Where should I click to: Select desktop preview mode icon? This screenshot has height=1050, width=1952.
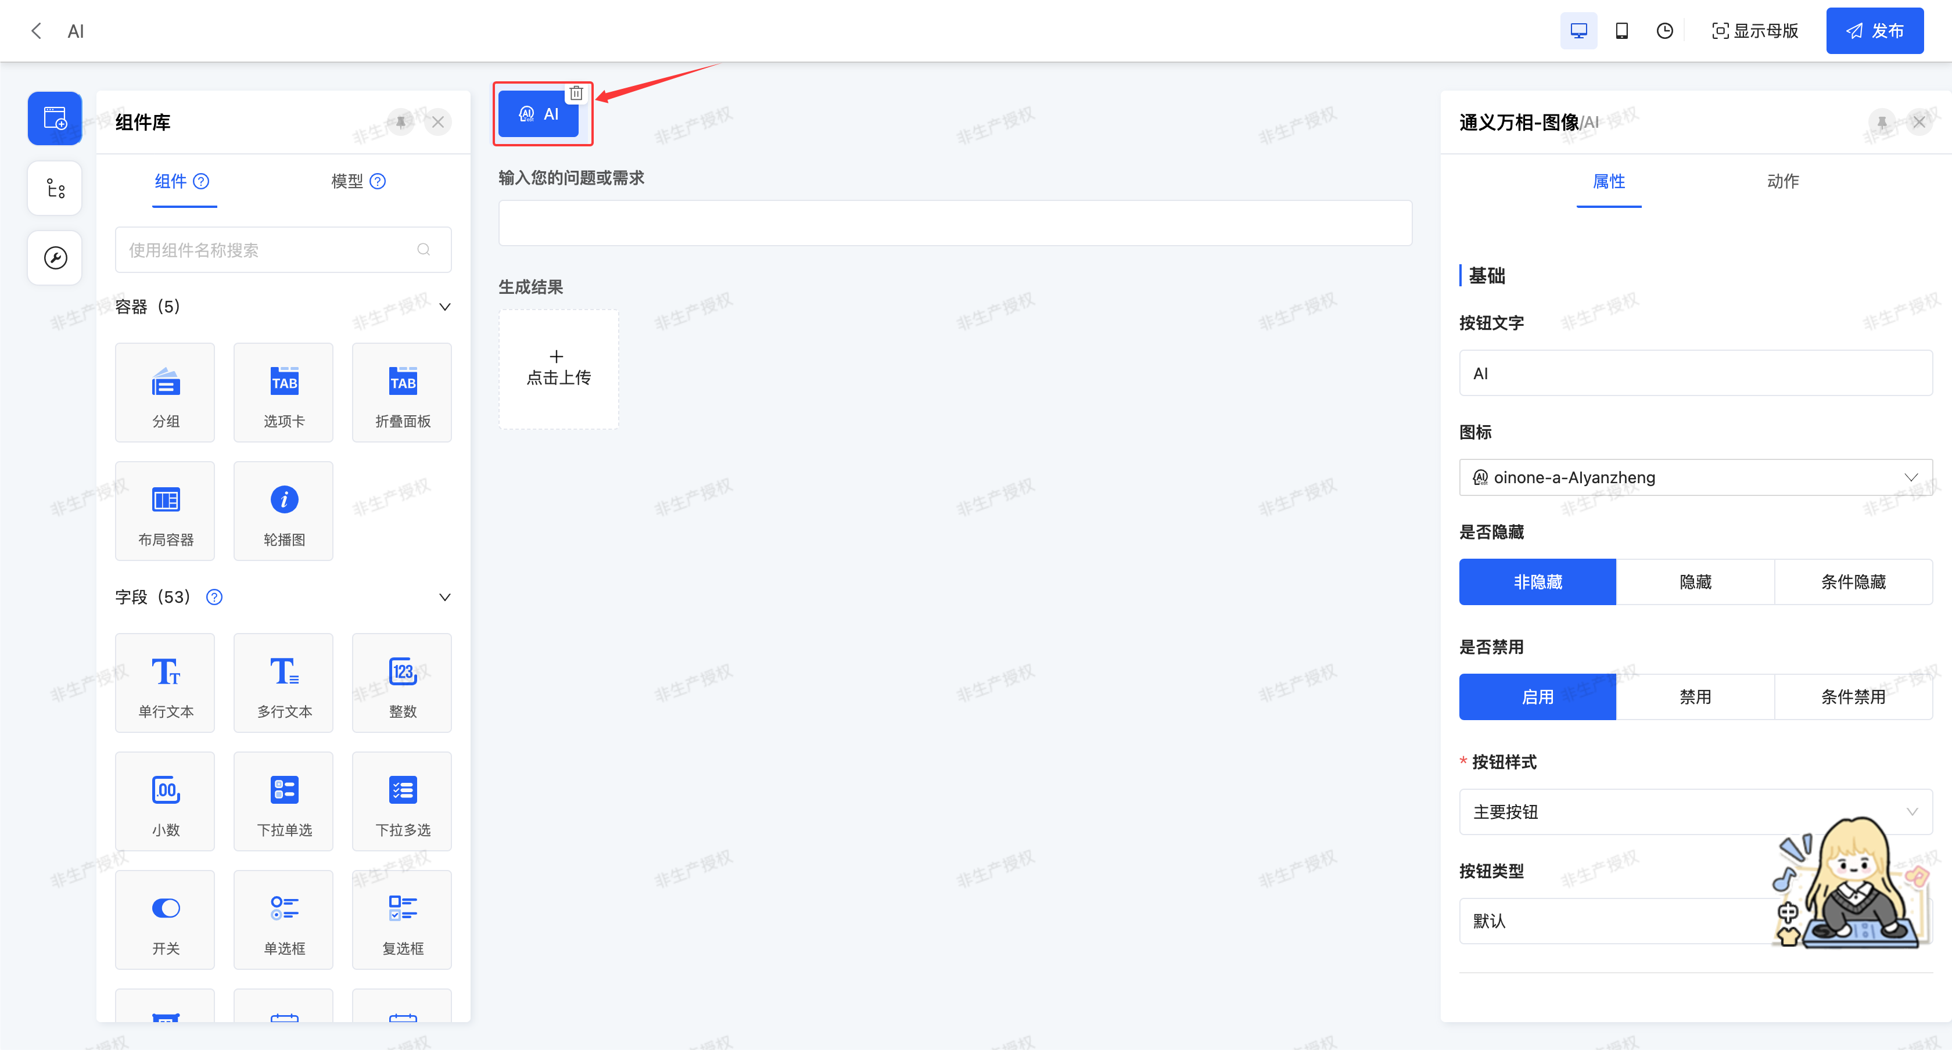[1578, 31]
